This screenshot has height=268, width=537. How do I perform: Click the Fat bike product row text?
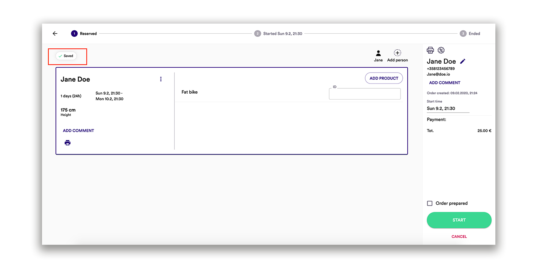pos(189,92)
